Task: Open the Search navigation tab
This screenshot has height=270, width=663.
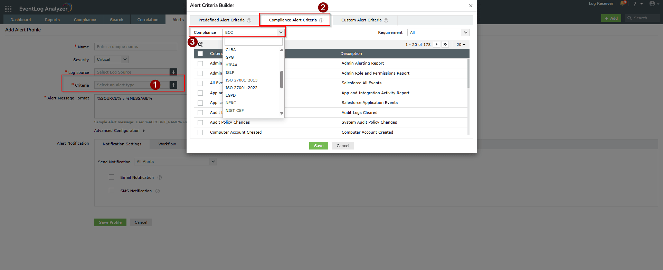Action: click(x=116, y=20)
